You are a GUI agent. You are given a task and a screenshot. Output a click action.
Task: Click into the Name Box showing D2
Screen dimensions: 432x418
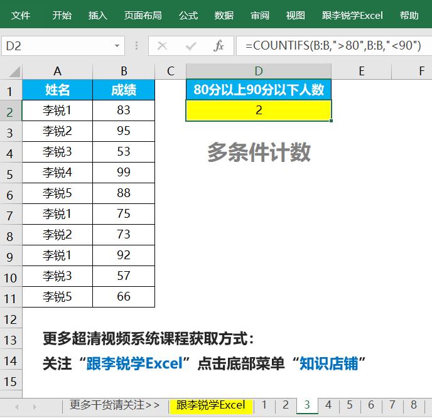tap(63, 46)
